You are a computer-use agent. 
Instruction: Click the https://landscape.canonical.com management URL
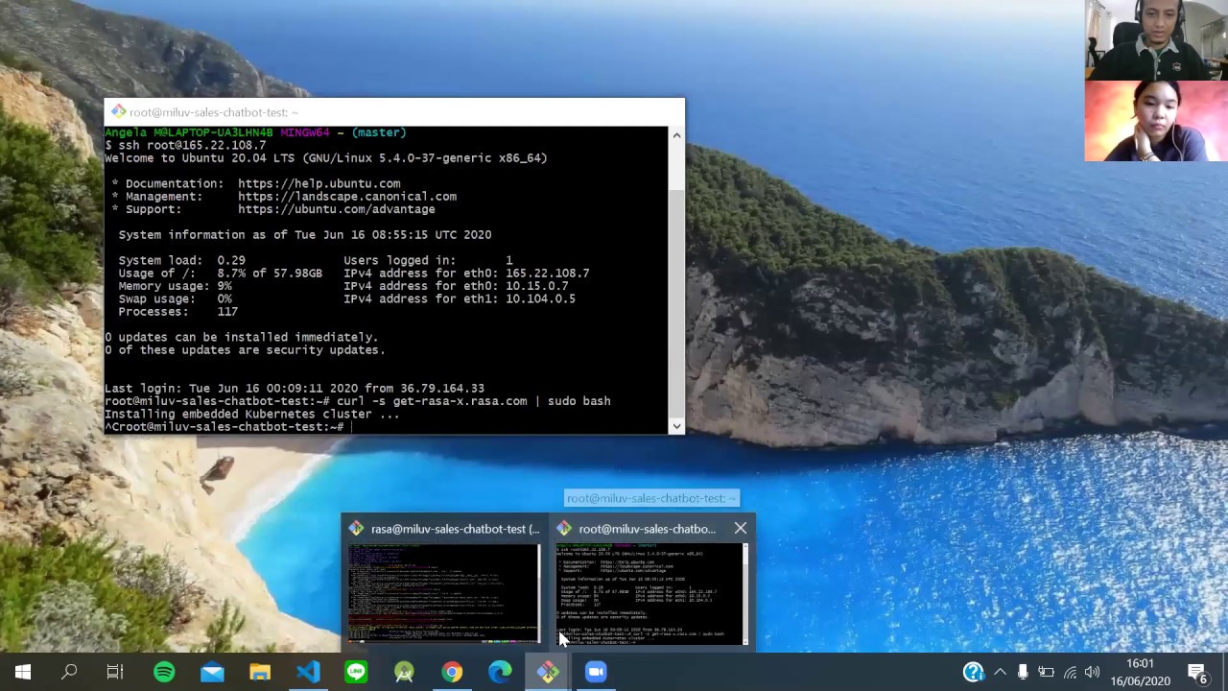pyautogui.click(x=347, y=196)
